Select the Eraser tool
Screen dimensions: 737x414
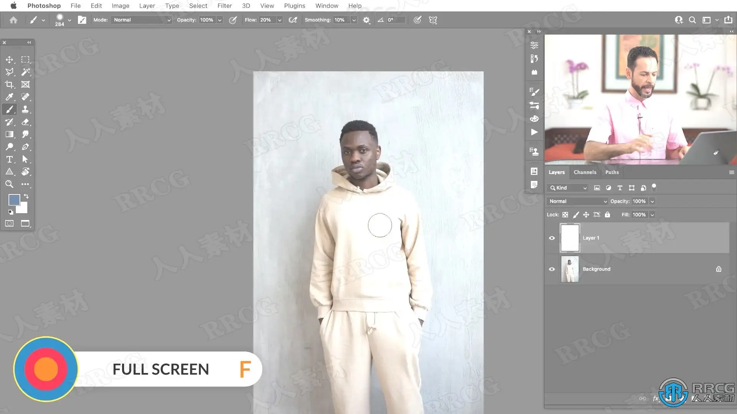click(25, 122)
